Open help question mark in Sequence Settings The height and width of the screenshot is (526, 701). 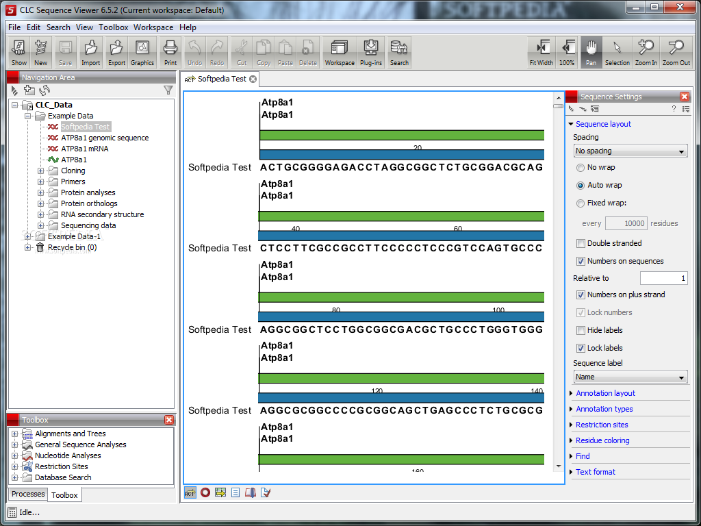click(x=674, y=109)
